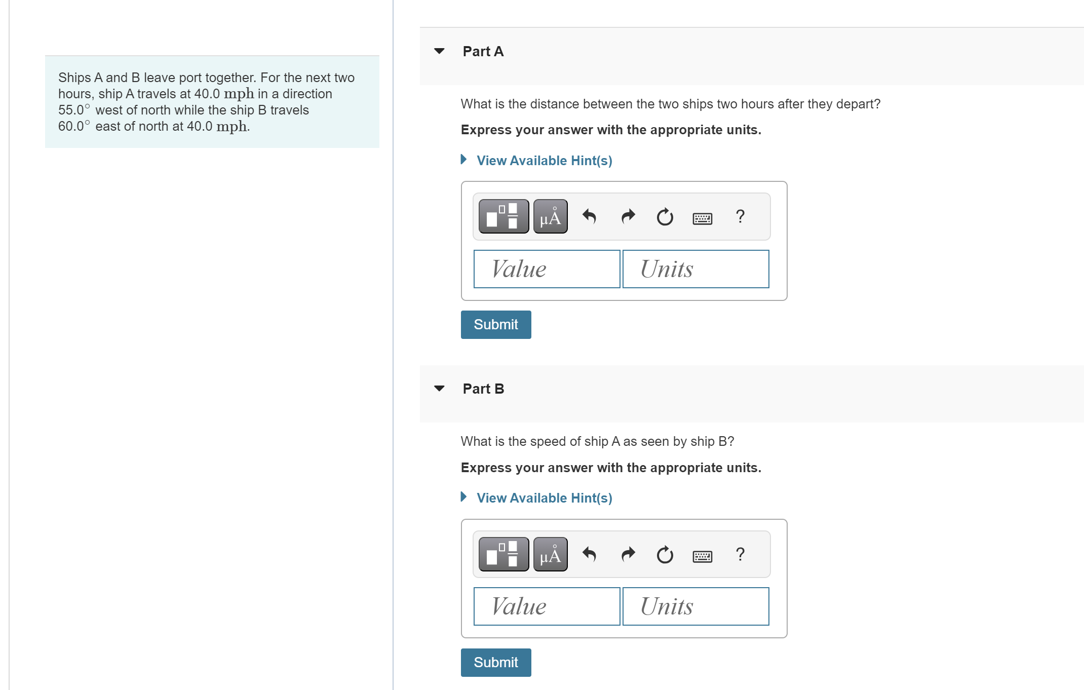Select the μÅ units symbol tool in Part A
Screen dimensions: 1084x690
click(550, 216)
